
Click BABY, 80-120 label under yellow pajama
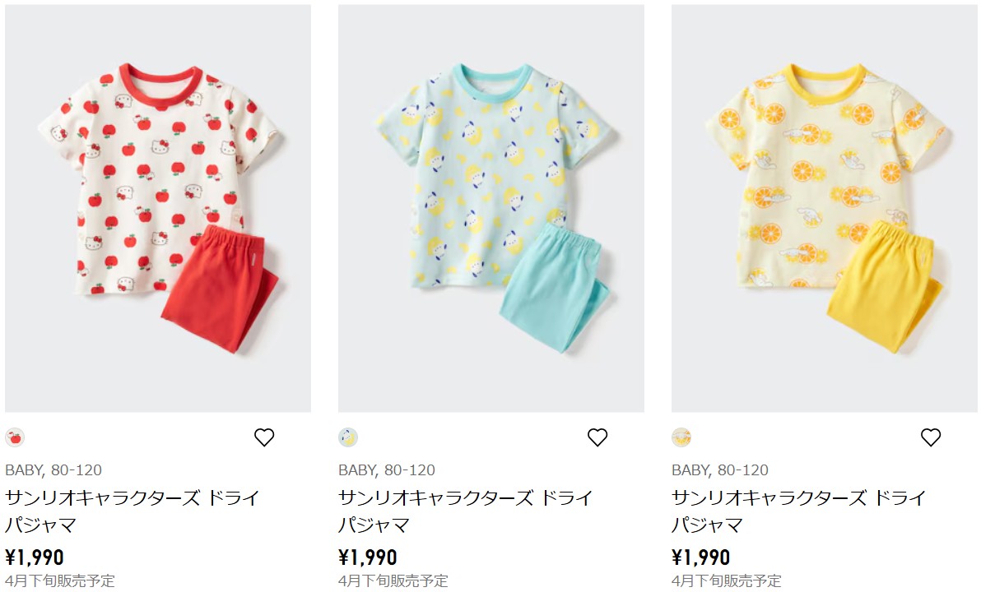pyautogui.click(x=720, y=470)
